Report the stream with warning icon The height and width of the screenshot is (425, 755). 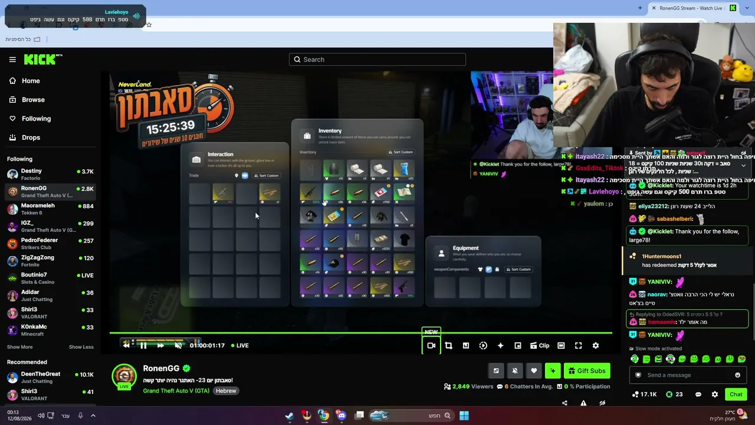583,403
